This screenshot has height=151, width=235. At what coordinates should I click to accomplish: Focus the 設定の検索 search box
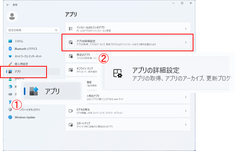coord(33,30)
